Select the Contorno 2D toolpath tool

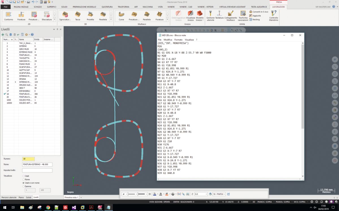coord(8,16)
